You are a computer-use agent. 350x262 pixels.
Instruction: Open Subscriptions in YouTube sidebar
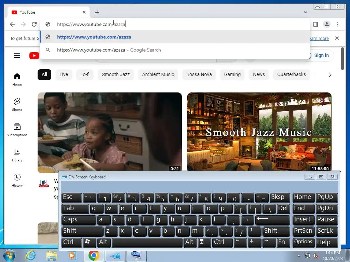pos(17,130)
